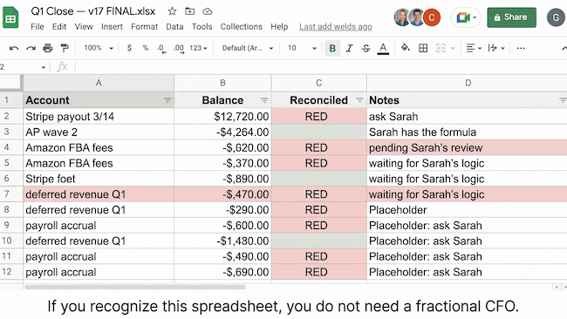Undo the last action
The width and height of the screenshot is (567, 319).
(x=14, y=48)
